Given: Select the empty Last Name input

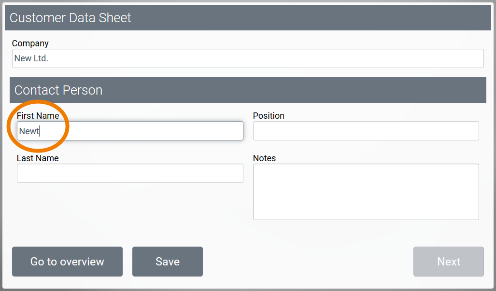Looking at the screenshot, I should tap(130, 173).
